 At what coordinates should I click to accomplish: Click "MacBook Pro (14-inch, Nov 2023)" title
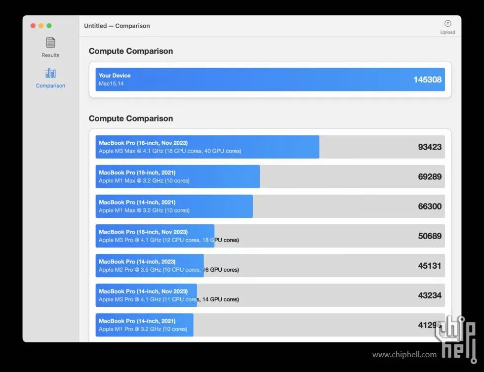point(143,291)
